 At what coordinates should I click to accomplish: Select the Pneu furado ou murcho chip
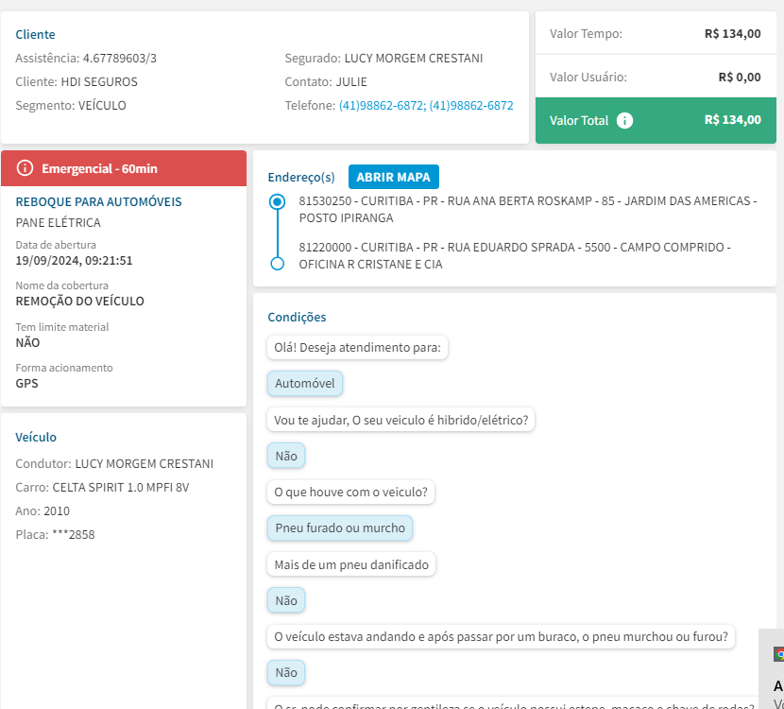340,527
